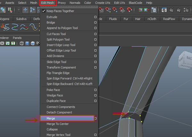Open the Merge option box
This screenshot has height=137, width=192.
pos(95,118)
